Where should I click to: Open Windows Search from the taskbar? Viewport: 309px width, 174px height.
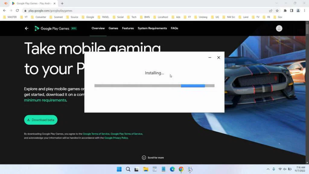tap(128, 169)
